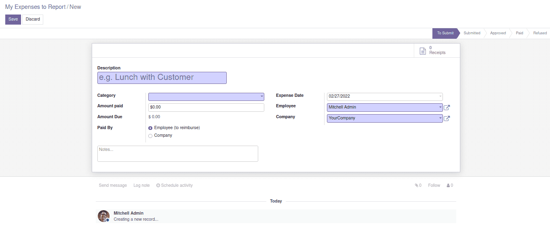
Task: Click the attachments paperclip icon
Action: point(416,186)
